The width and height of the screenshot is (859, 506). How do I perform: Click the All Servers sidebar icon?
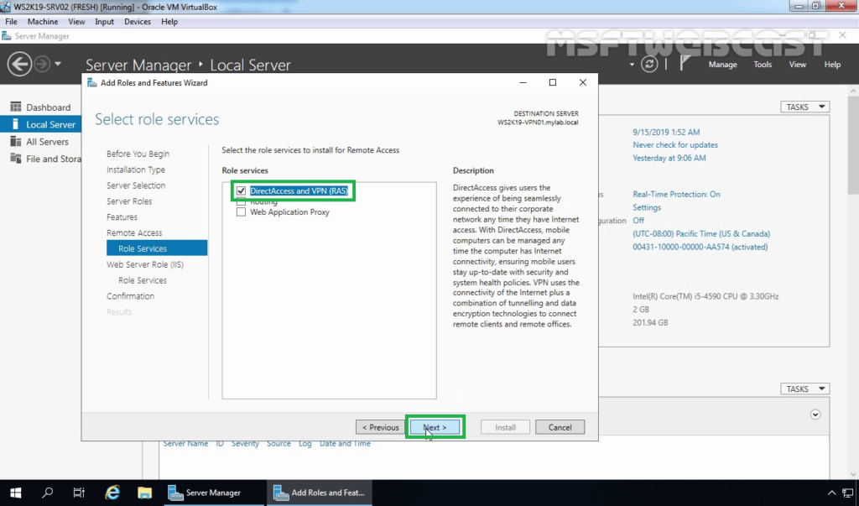point(15,142)
